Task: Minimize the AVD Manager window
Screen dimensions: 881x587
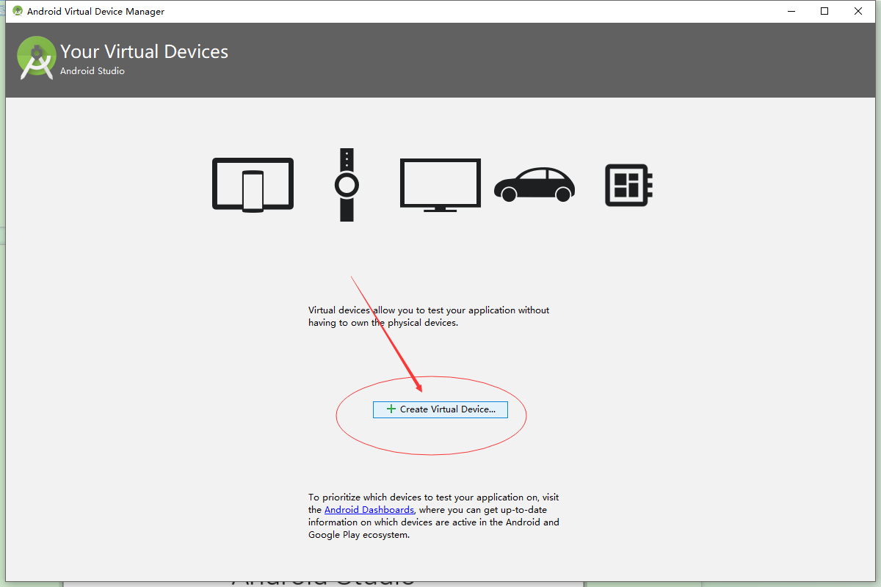Action: click(791, 11)
